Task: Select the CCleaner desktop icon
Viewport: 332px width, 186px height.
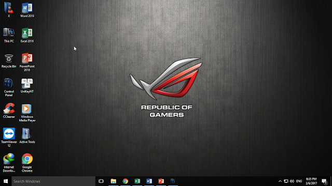Action: click(x=9, y=111)
